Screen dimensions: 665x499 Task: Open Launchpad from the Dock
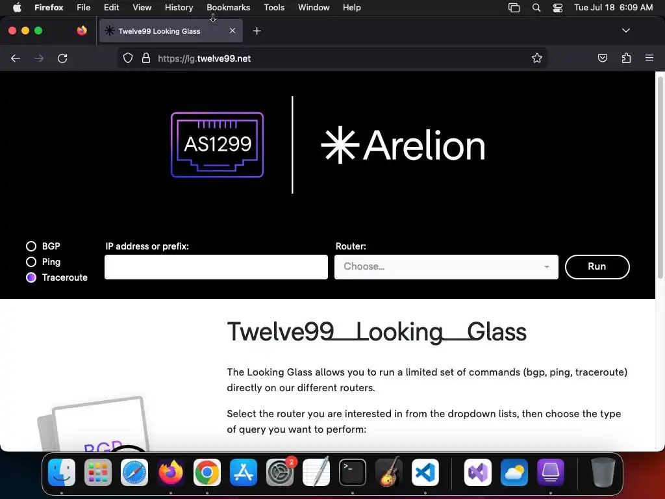[x=98, y=472]
